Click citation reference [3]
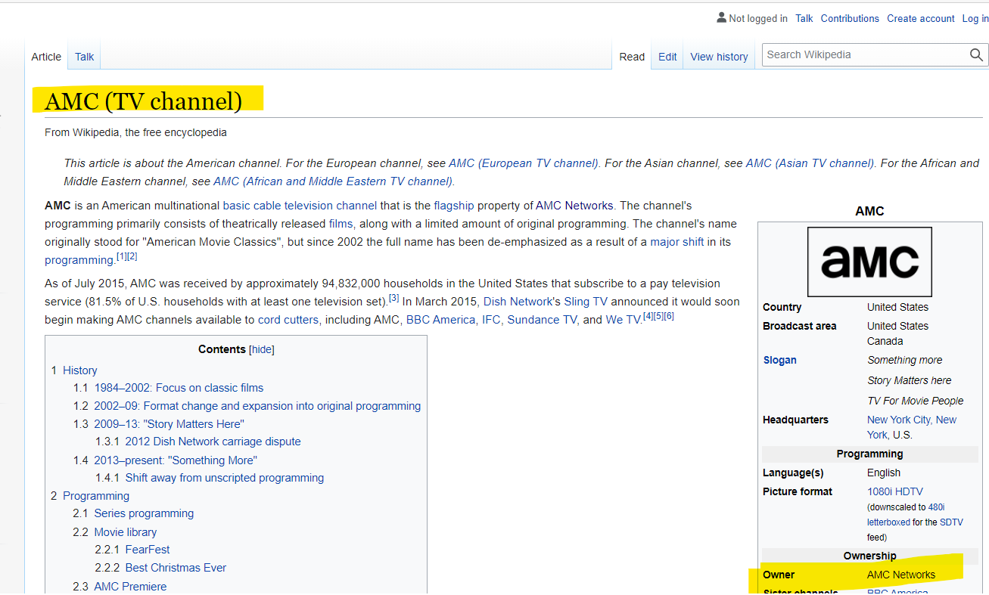 [x=394, y=298]
